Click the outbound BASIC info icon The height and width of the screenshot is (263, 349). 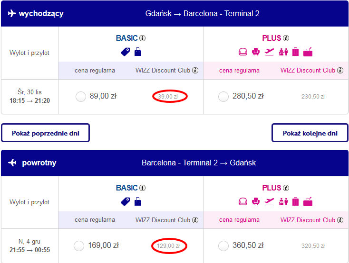tap(143, 38)
